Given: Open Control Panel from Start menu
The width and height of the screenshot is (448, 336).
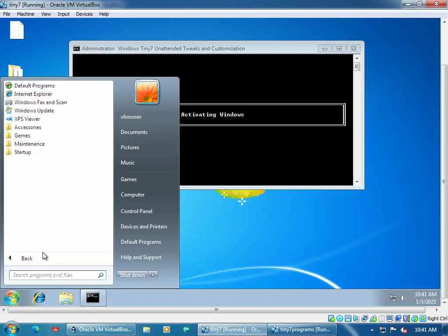Looking at the screenshot, I should tap(136, 211).
